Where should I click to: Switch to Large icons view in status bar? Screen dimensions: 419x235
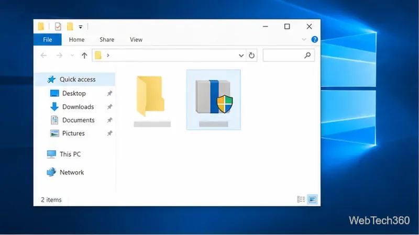click(x=312, y=199)
